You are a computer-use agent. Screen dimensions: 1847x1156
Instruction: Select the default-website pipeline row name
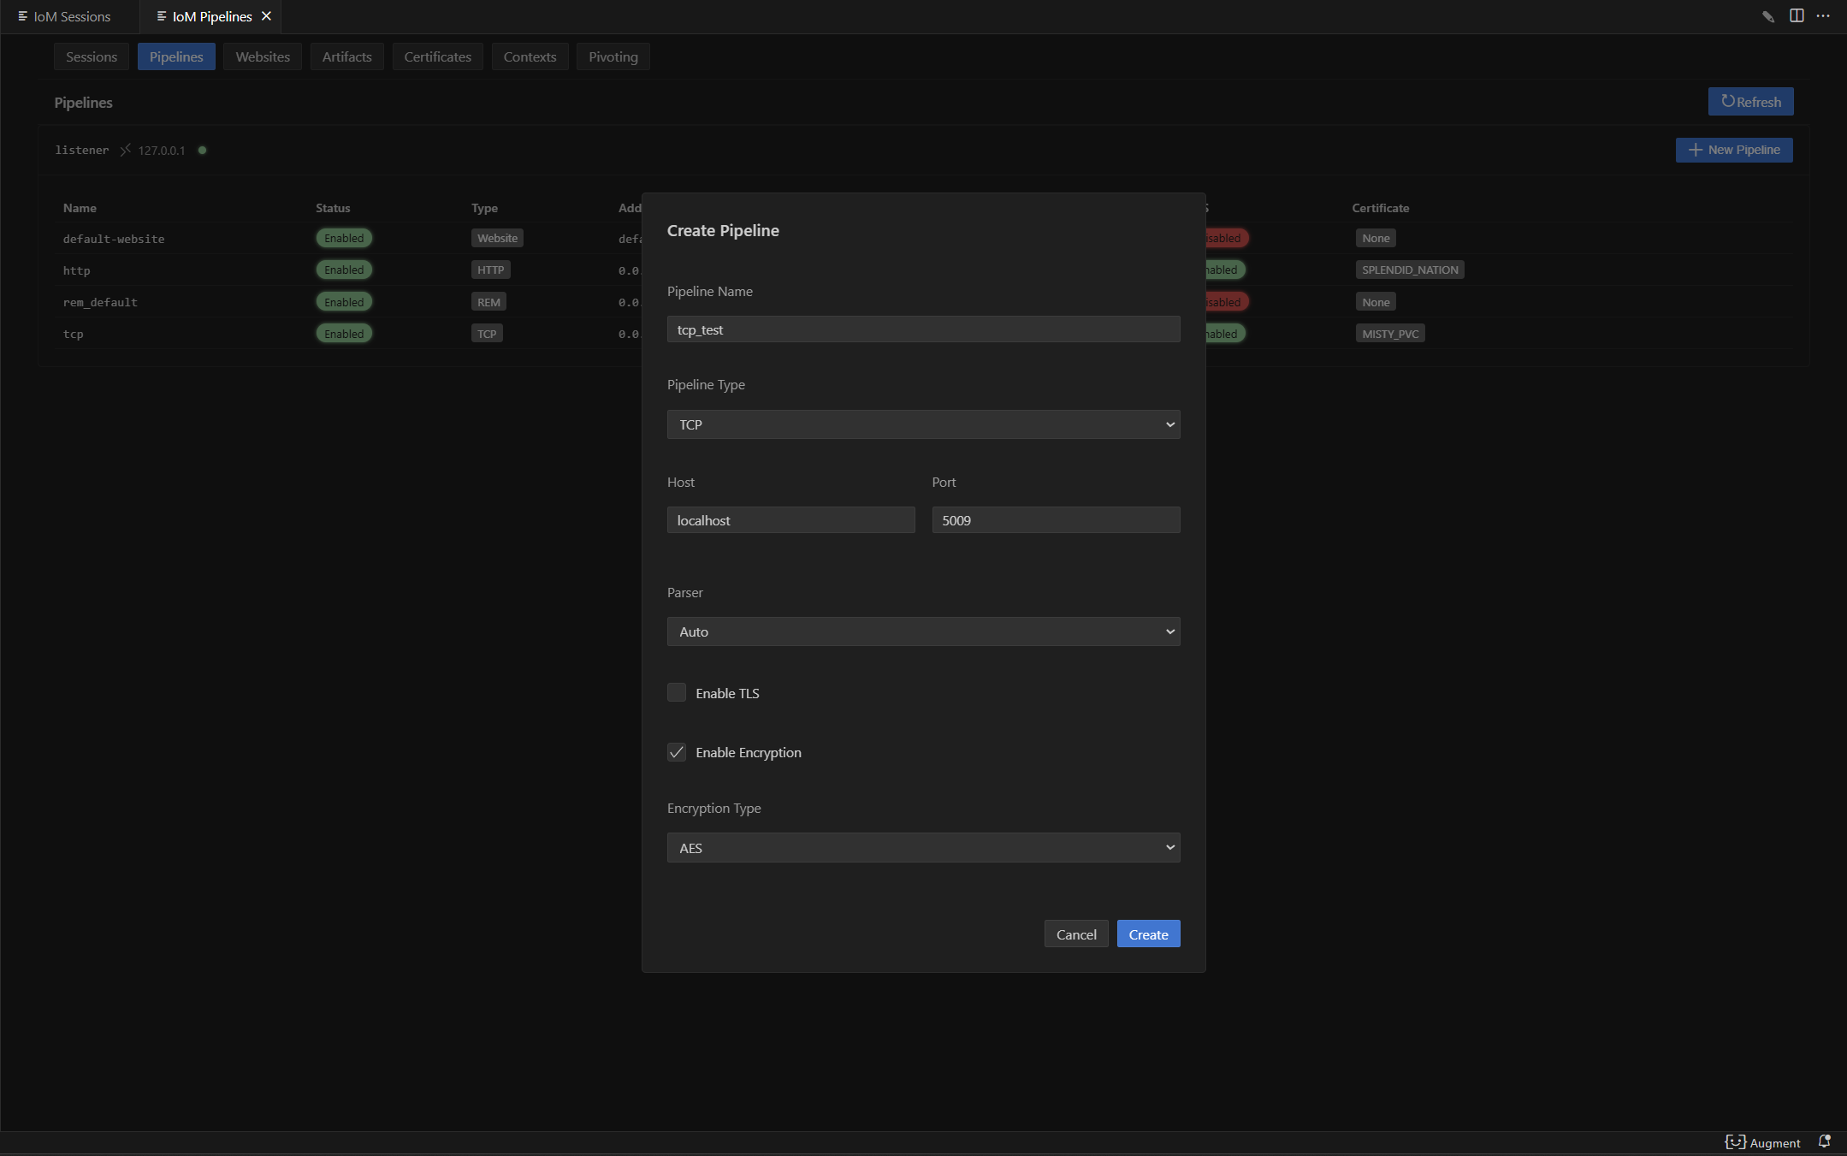click(114, 239)
